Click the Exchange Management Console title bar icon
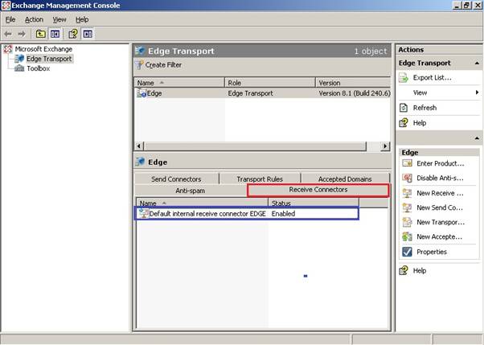The image size is (484, 345). coord(6,6)
